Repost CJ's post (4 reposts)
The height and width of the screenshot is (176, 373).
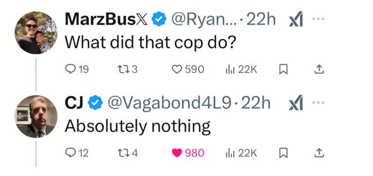(128, 153)
